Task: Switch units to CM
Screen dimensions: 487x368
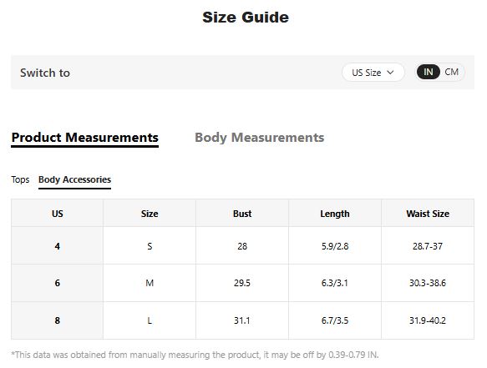Action: click(x=451, y=72)
